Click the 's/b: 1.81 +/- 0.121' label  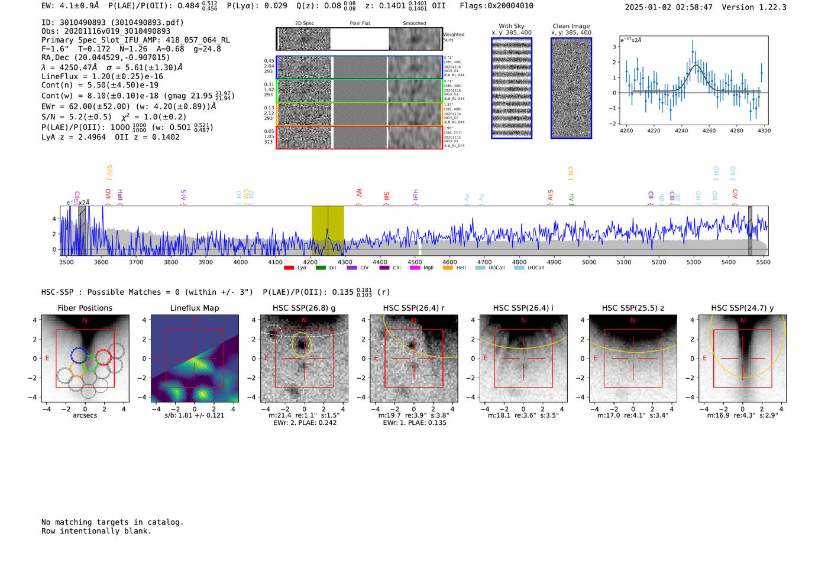point(195,415)
